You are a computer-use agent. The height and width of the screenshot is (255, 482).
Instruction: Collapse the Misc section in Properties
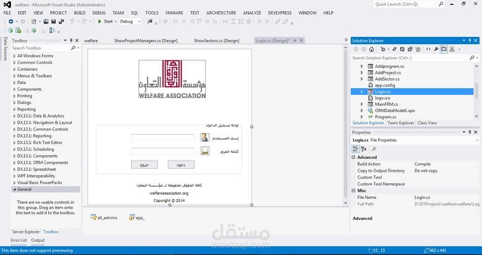tap(353, 191)
